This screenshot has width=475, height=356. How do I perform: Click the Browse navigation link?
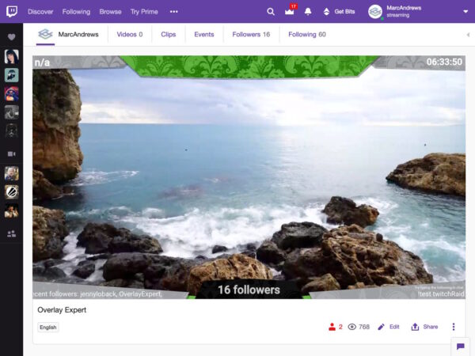tap(110, 12)
